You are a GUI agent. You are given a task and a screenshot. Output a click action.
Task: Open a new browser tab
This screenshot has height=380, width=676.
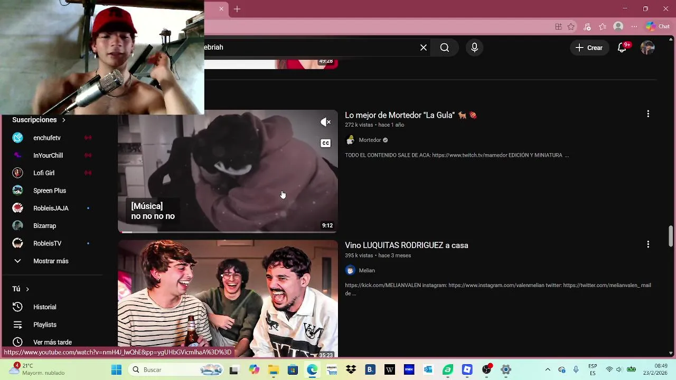[x=237, y=9]
